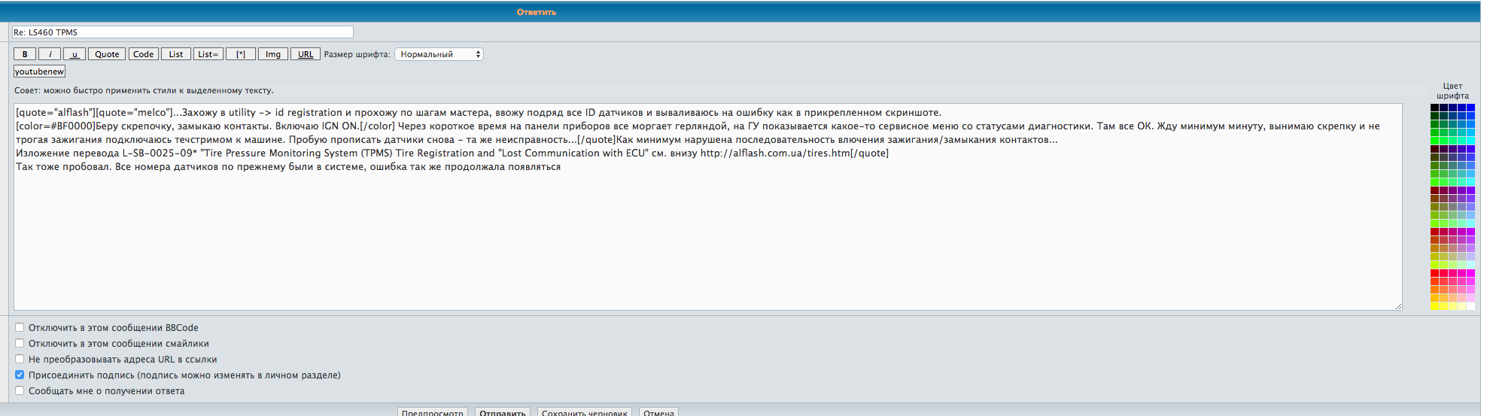
Task: Click the Отправить submit button
Action: click(502, 412)
